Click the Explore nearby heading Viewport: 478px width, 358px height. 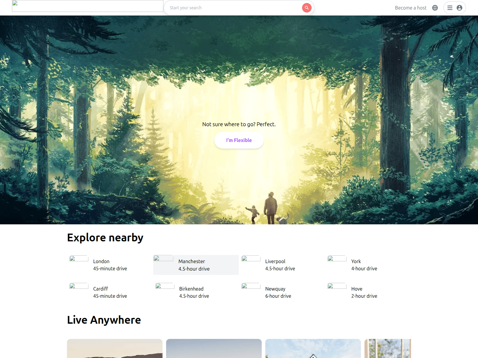point(105,238)
